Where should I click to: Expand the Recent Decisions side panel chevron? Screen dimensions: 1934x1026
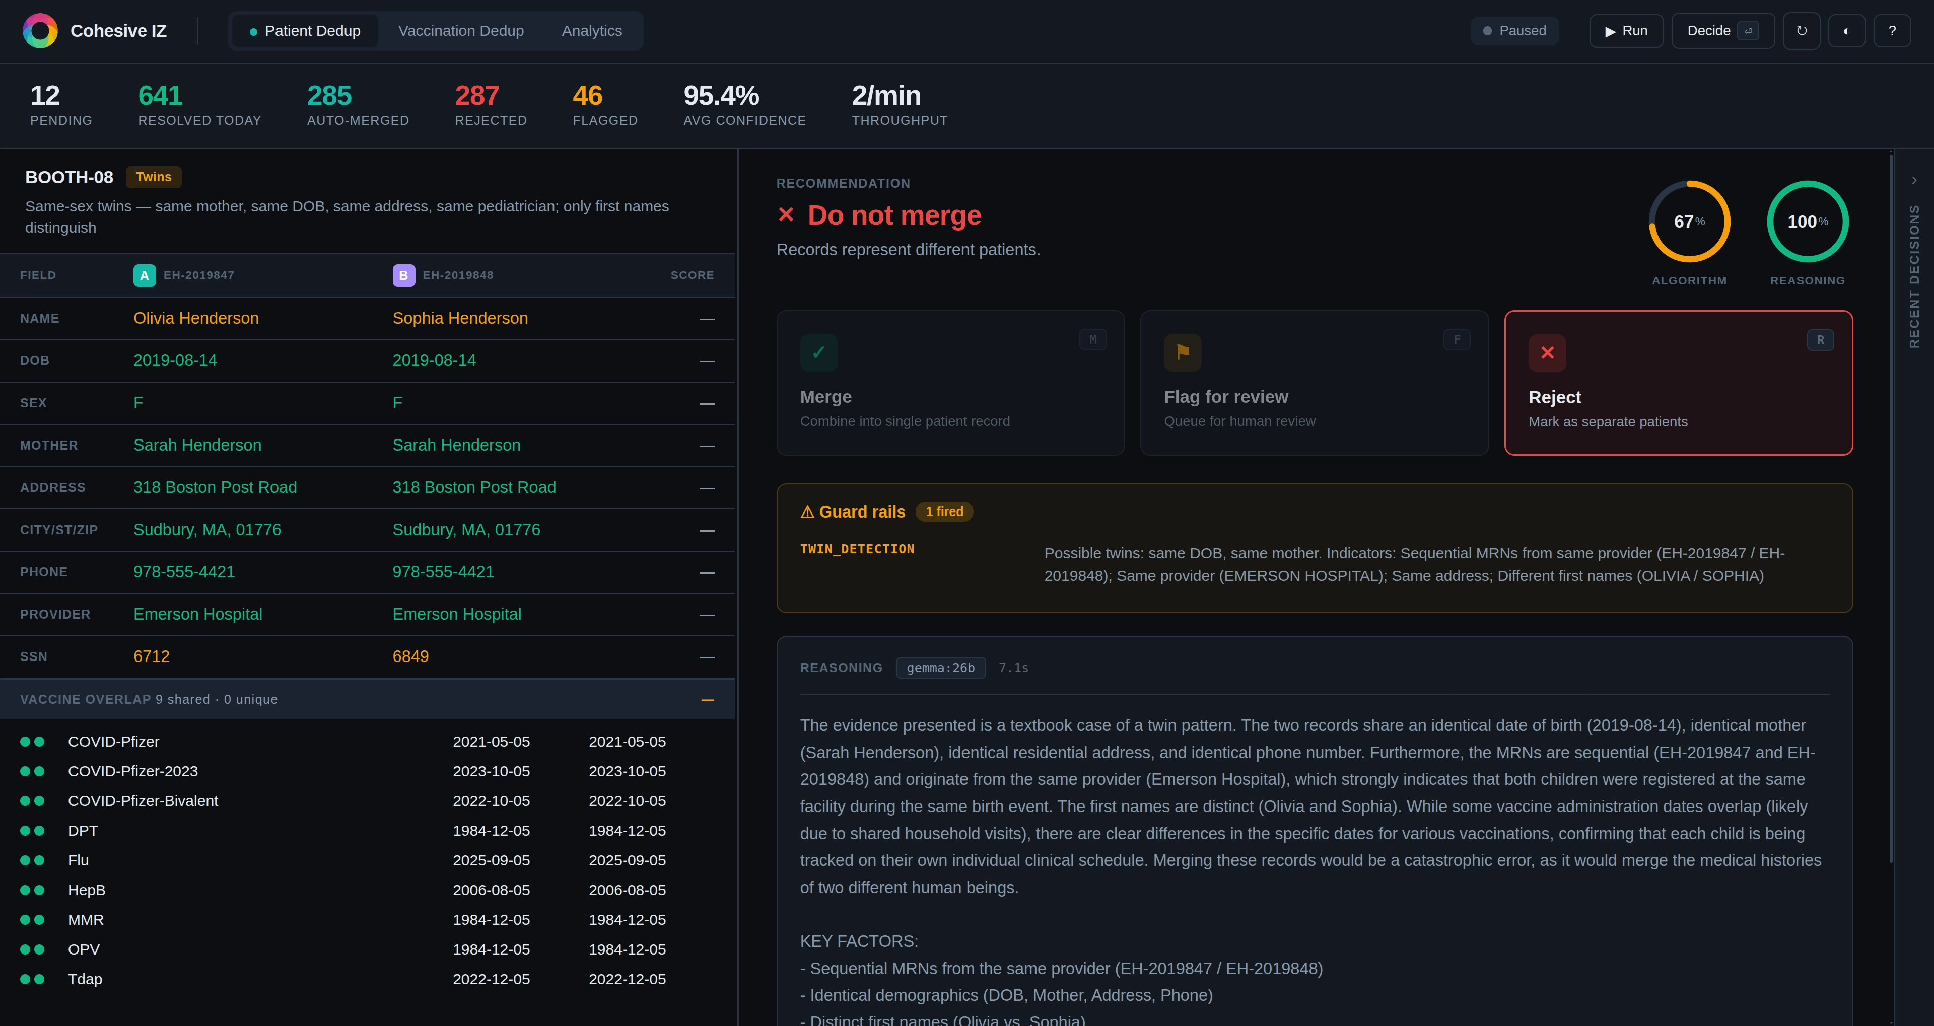click(x=1914, y=180)
